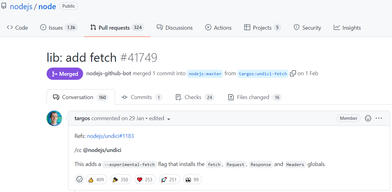Open the nodejs/undici#1183 referenced issue
This screenshot has width=392, height=192.
click(x=110, y=136)
